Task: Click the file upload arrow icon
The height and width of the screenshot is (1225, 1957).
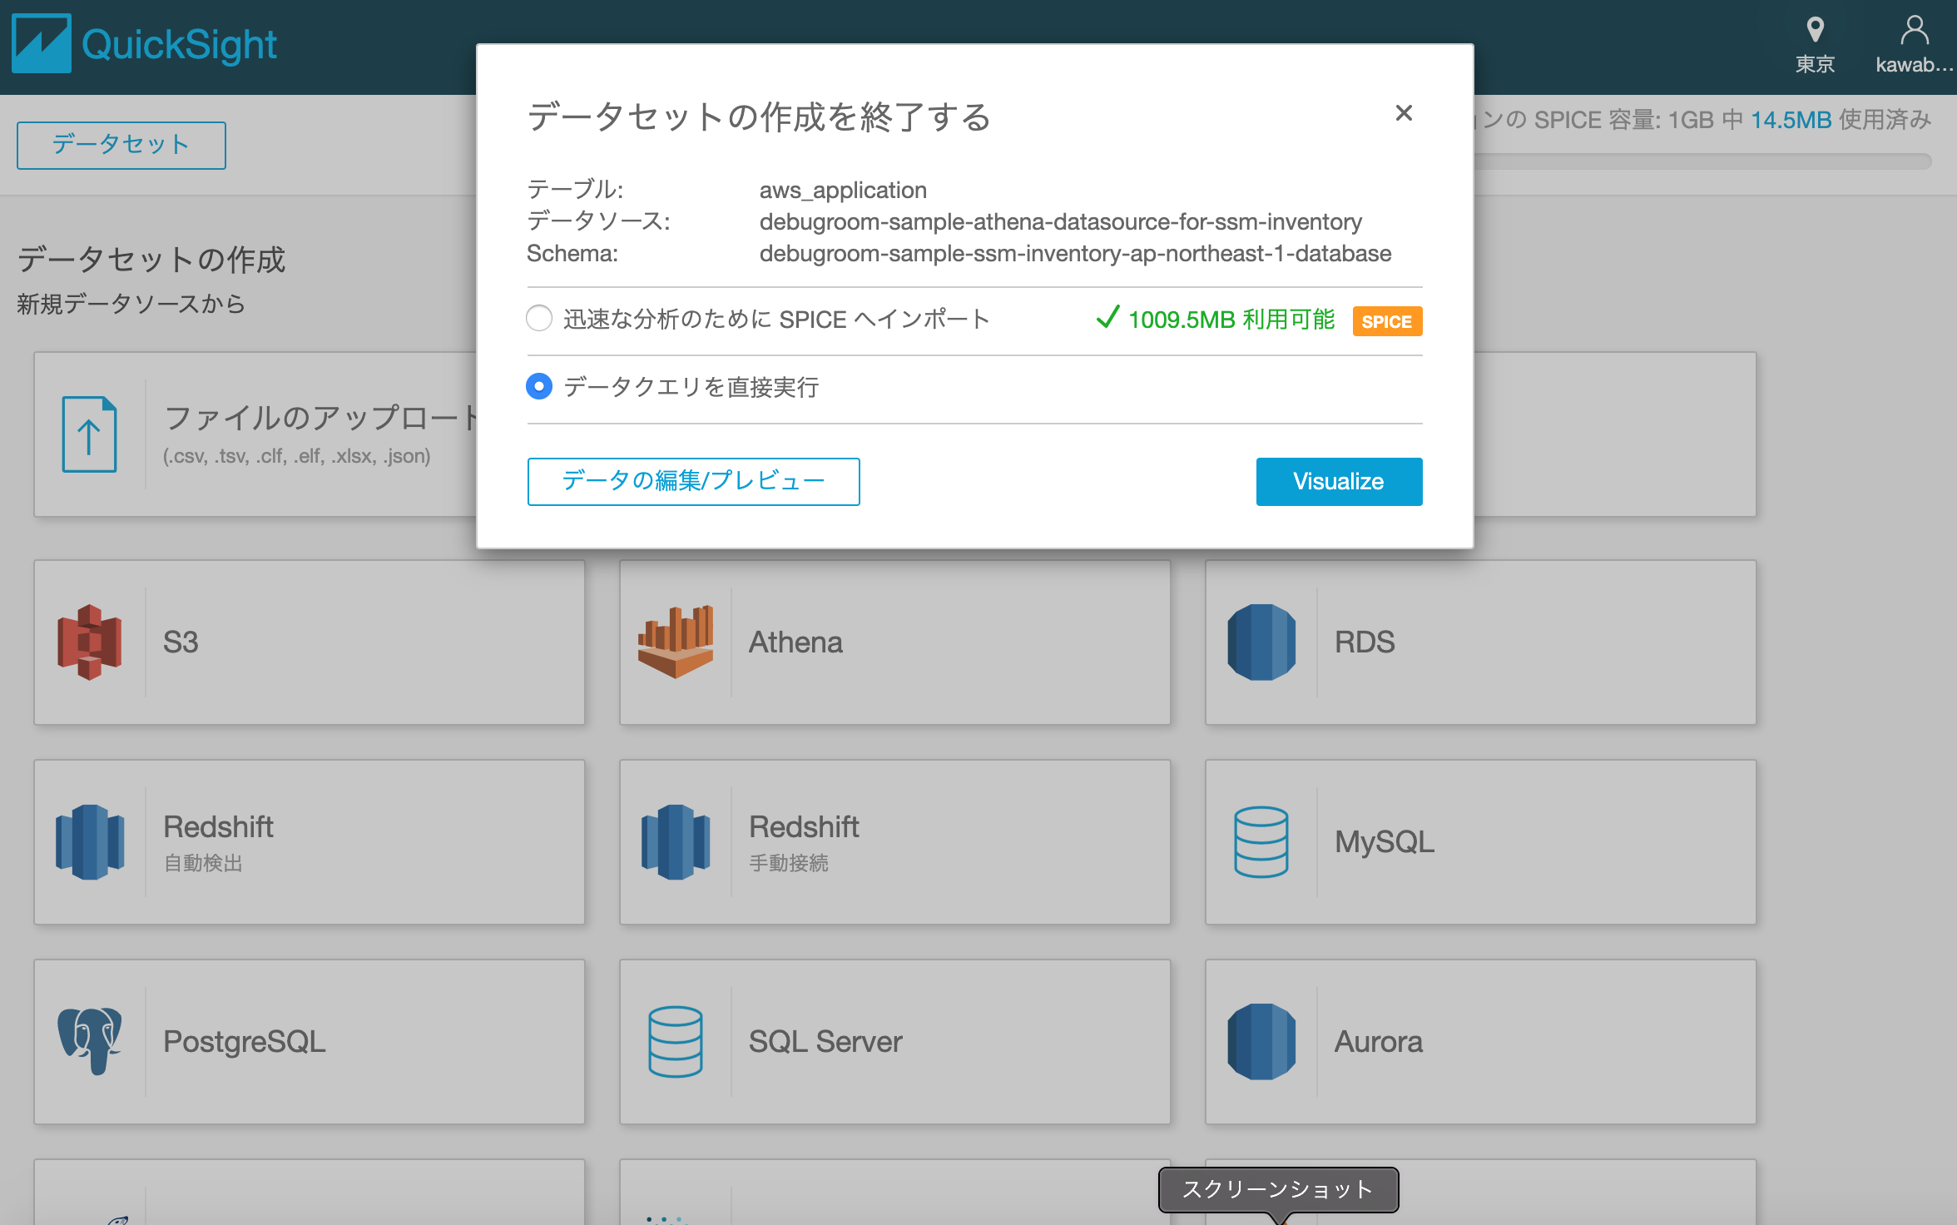Action: point(89,434)
